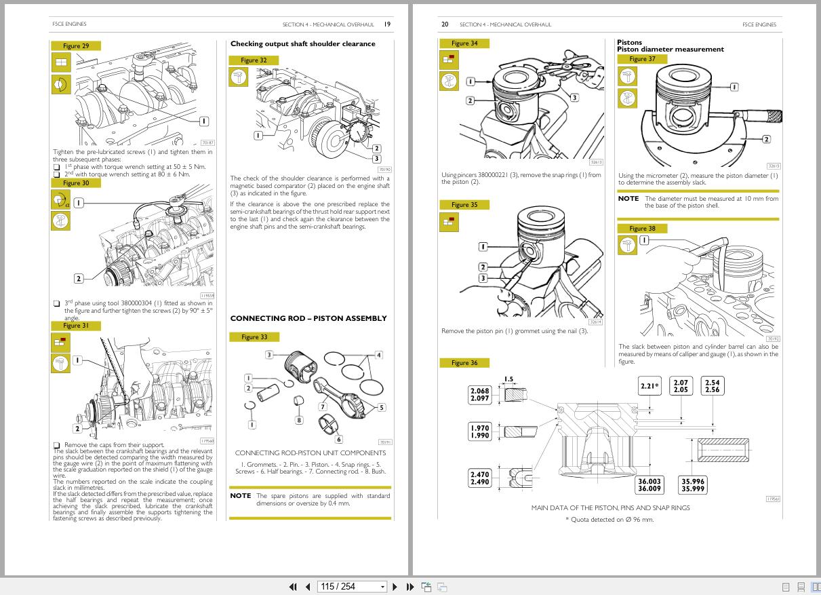
Task: Click NOTE about diameter measured at 10 mm
Action: point(698,202)
